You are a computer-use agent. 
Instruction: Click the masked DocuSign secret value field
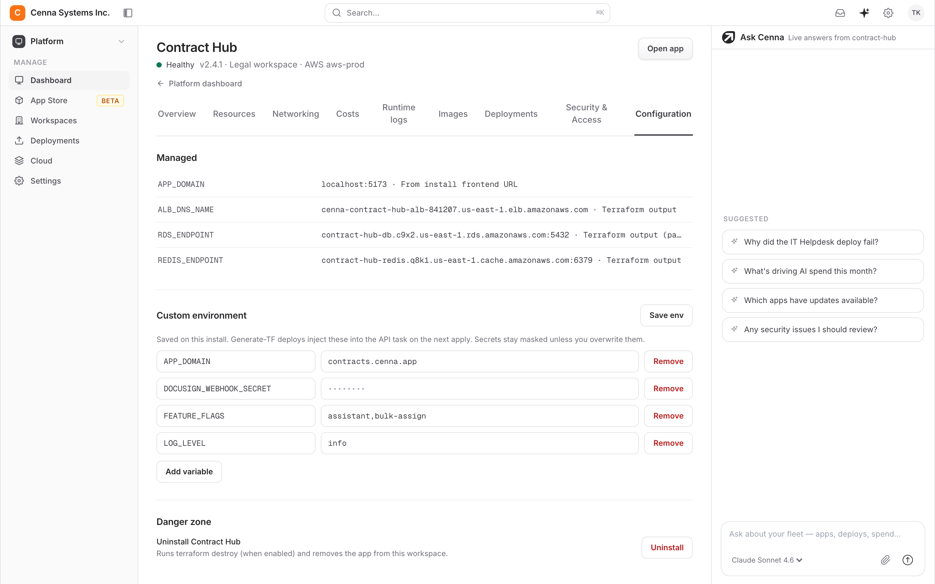[x=480, y=389]
